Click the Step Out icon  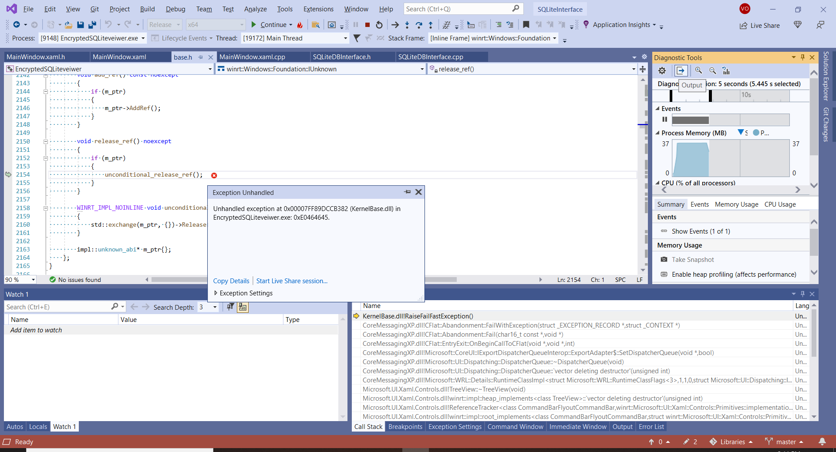pyautogui.click(x=431, y=25)
